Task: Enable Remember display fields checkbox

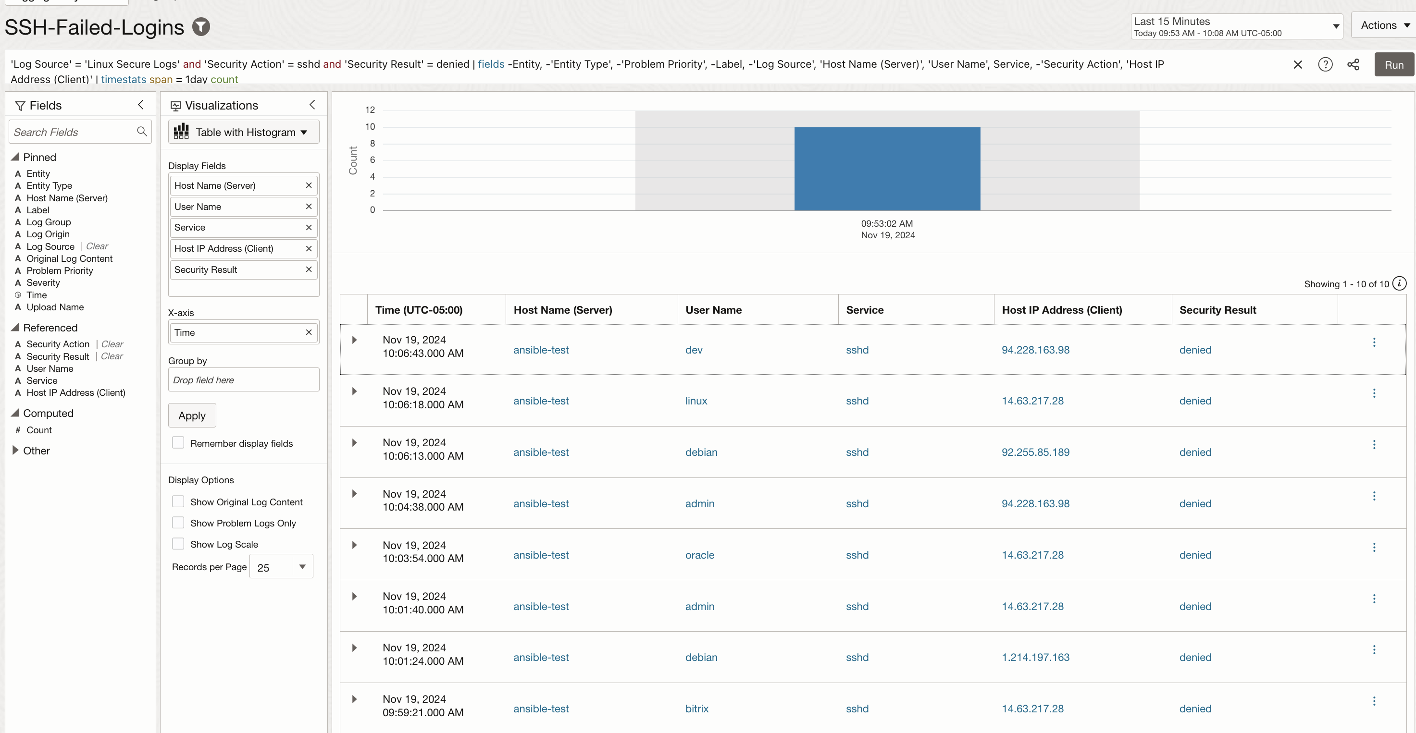Action: click(x=178, y=443)
